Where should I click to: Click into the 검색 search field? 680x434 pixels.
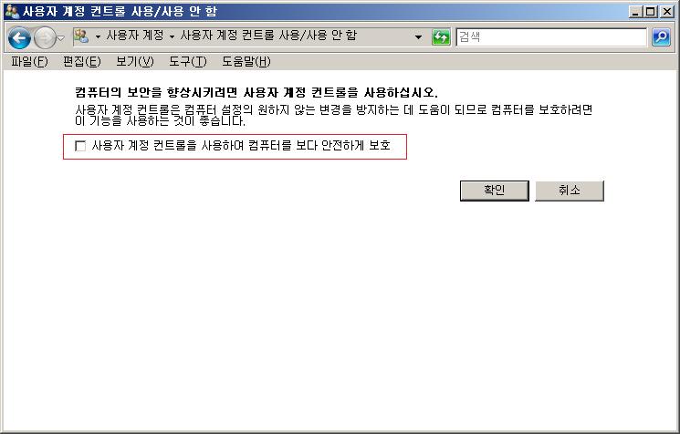coord(551,37)
